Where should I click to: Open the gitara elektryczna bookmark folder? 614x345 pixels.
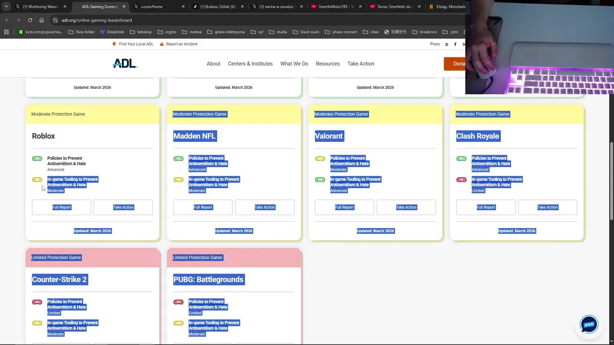pos(225,32)
